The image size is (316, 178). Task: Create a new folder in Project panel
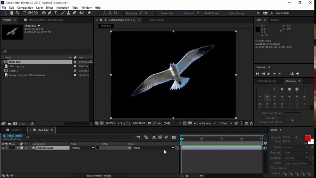[x=9, y=124]
